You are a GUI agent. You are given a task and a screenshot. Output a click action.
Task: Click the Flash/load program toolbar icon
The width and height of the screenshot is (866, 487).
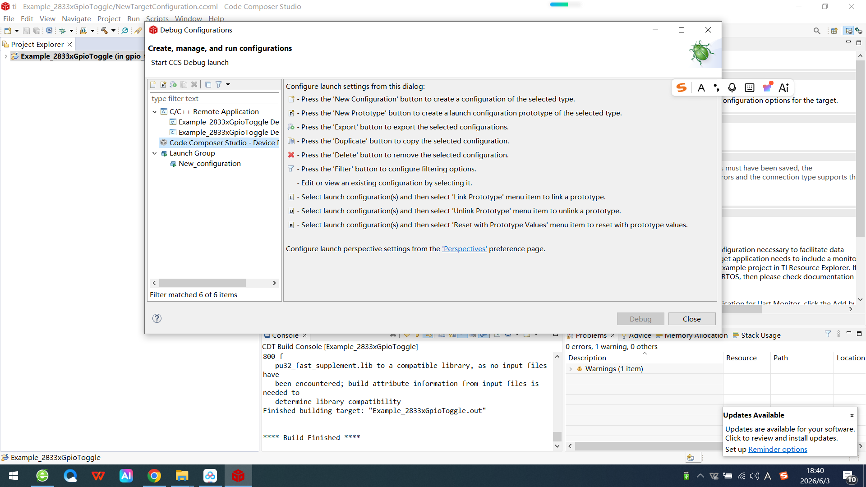pos(83,31)
